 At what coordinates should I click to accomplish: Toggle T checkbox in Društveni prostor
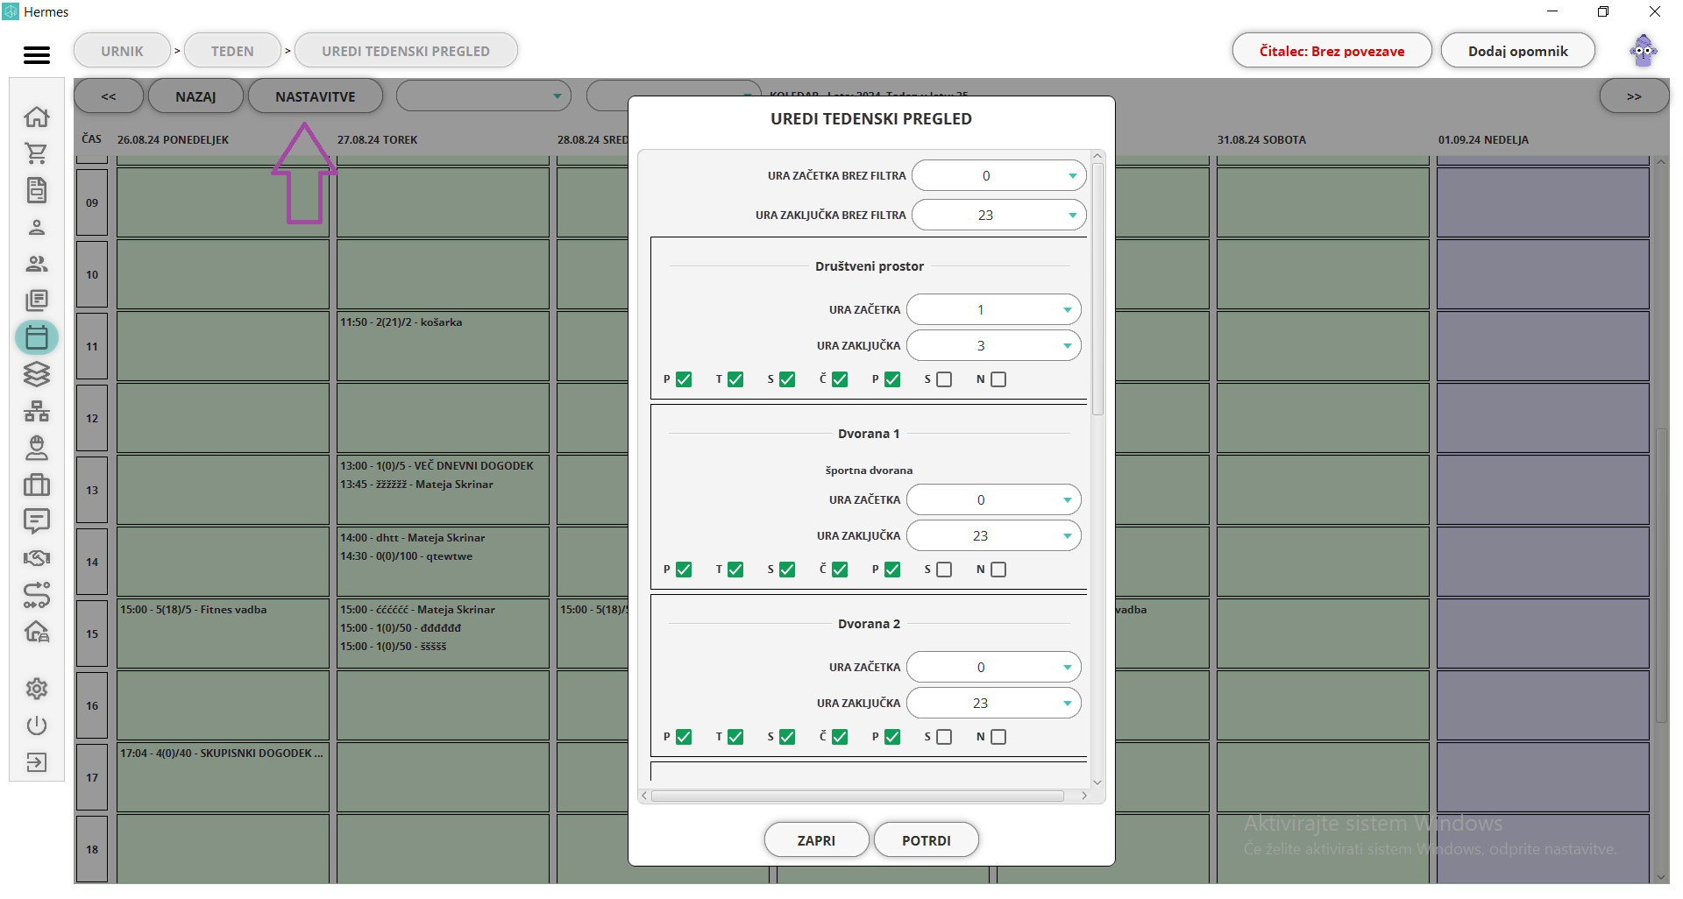(x=735, y=379)
